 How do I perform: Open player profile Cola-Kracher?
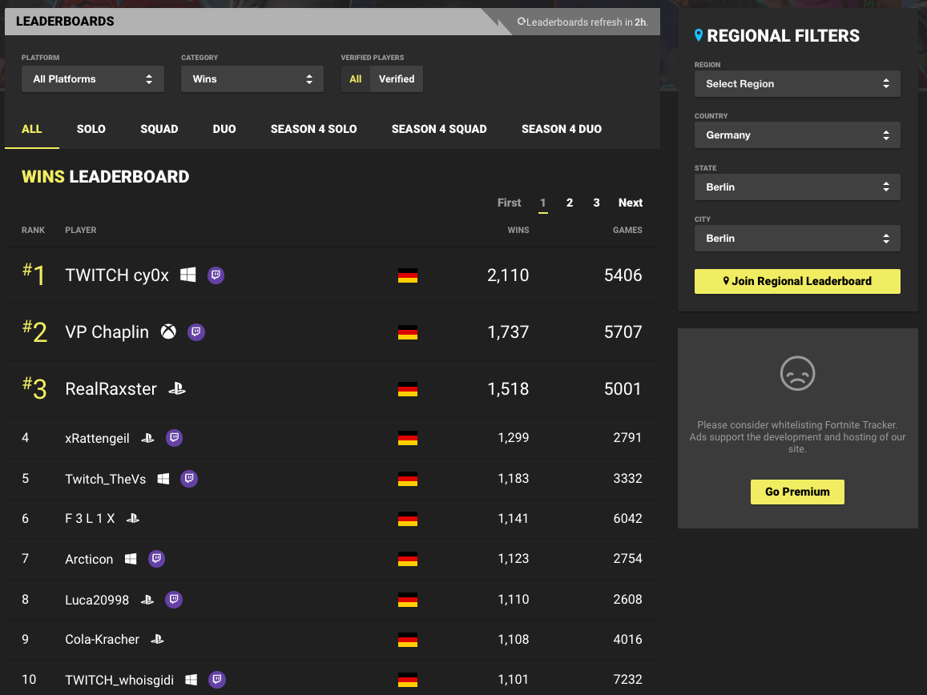click(x=103, y=639)
